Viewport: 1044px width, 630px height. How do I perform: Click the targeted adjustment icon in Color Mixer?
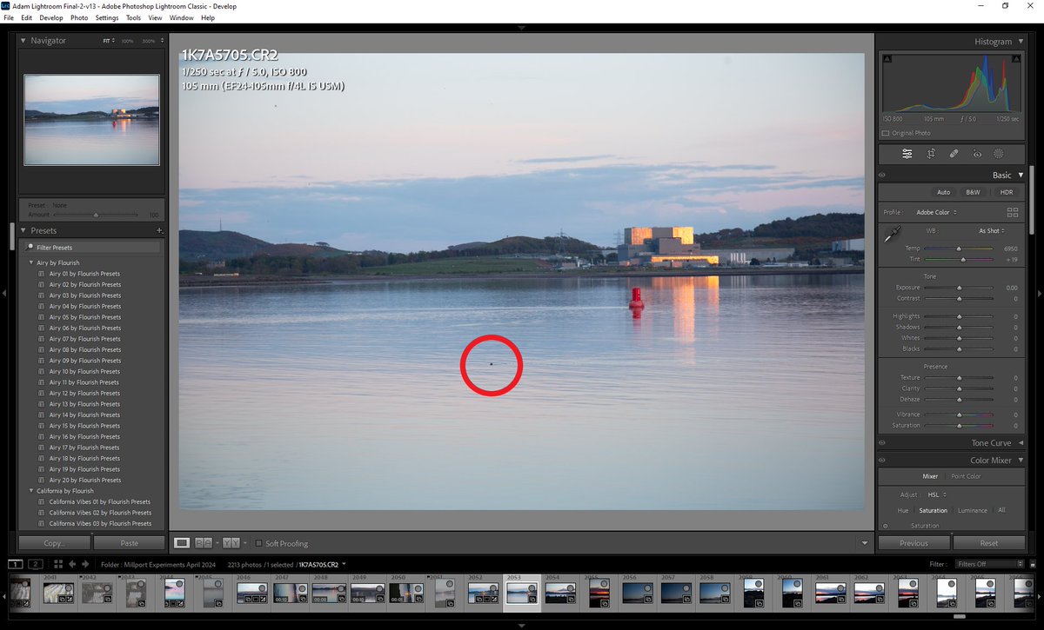(886, 526)
